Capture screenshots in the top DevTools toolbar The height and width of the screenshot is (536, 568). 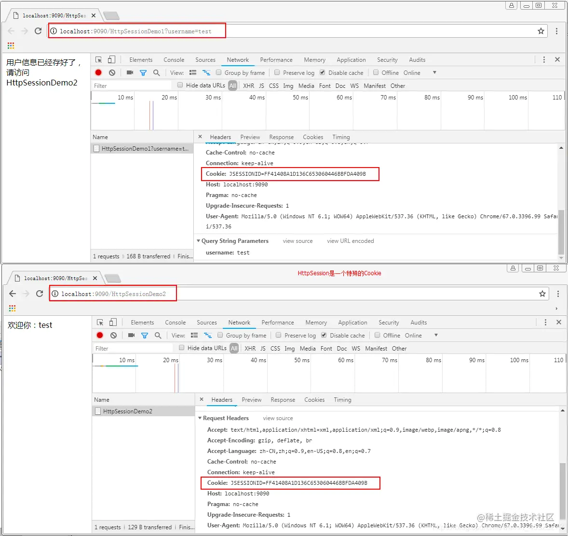(130, 72)
